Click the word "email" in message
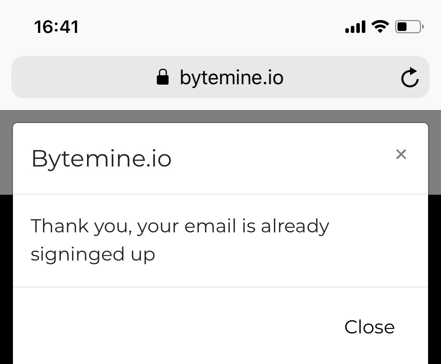This screenshot has height=364, width=441. pos(211,226)
